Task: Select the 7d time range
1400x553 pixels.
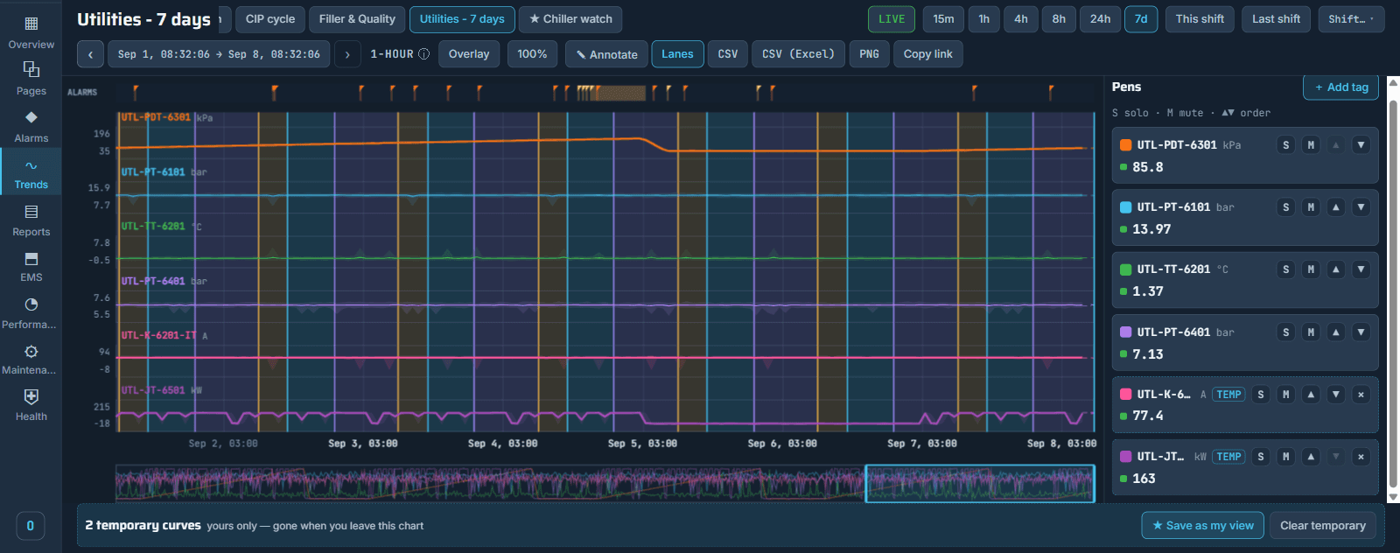Action: pos(1141,19)
